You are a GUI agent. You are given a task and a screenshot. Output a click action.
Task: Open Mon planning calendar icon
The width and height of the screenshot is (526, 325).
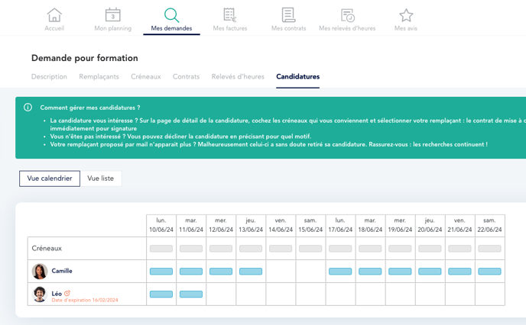(112, 15)
